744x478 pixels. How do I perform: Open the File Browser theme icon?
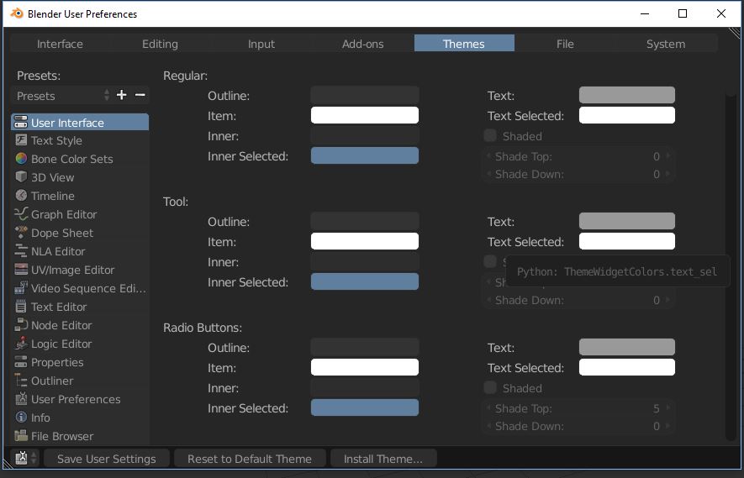[x=21, y=436]
